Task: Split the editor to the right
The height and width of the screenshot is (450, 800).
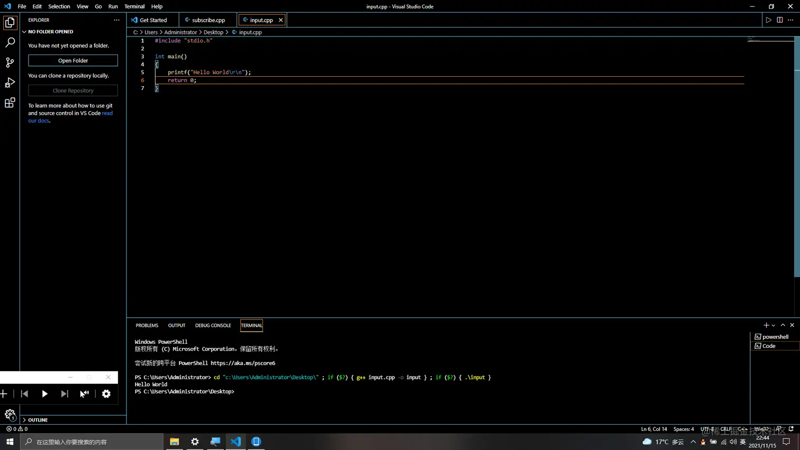Action: coord(779,20)
